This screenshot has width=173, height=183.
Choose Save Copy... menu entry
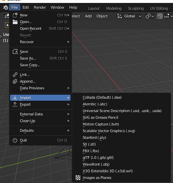pyautogui.click(x=40, y=65)
